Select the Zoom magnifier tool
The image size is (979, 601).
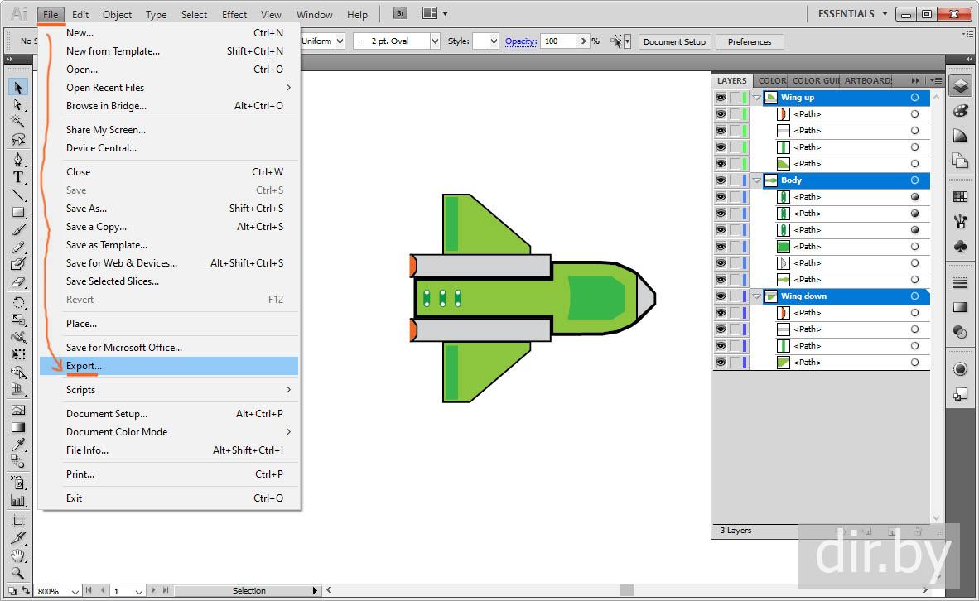[x=17, y=573]
